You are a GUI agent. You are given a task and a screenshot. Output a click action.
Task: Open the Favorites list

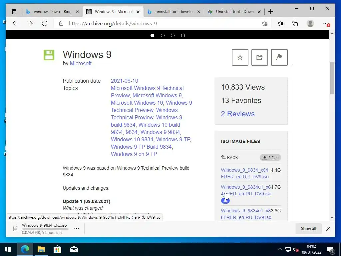[x=280, y=23]
